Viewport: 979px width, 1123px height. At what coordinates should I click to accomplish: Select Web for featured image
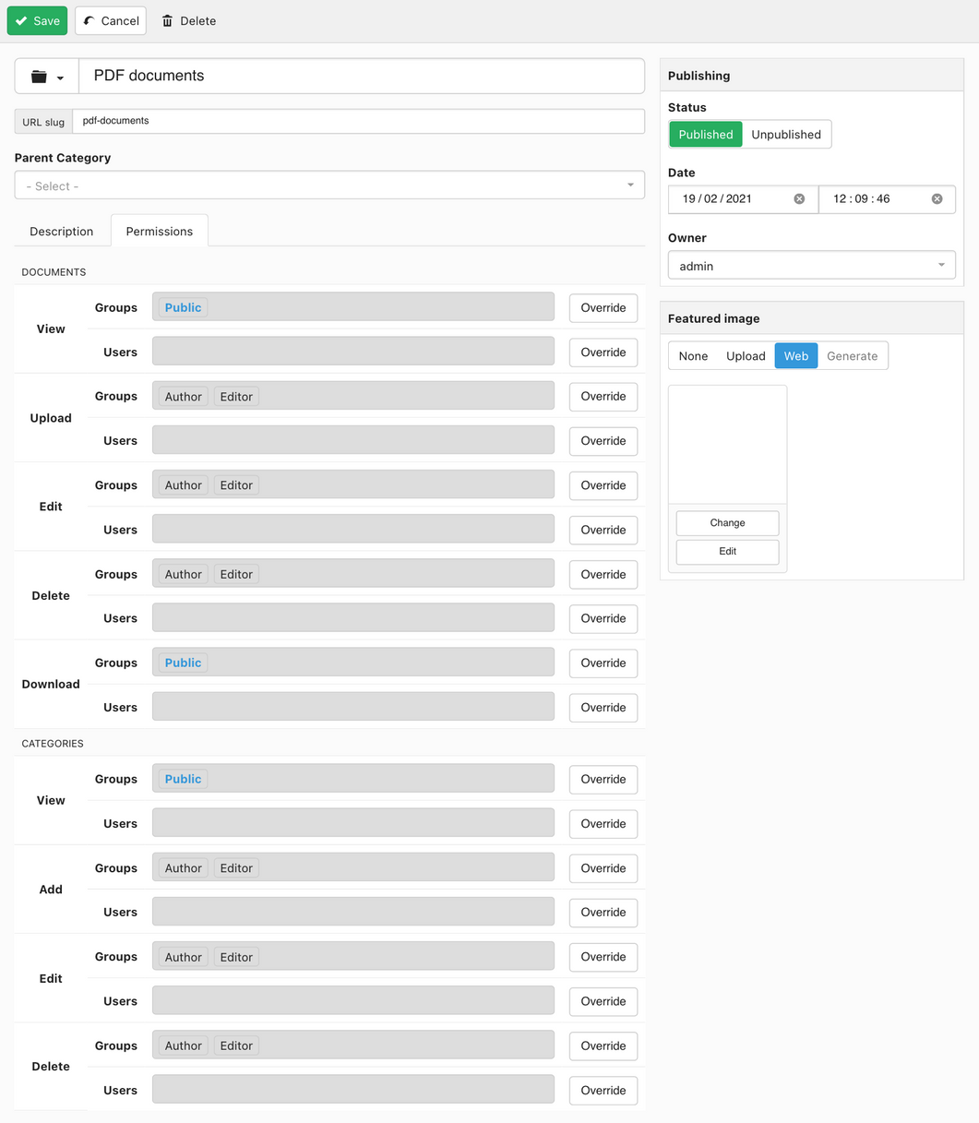coord(796,356)
